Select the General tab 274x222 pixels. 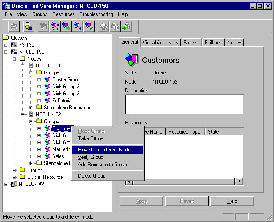(x=130, y=42)
